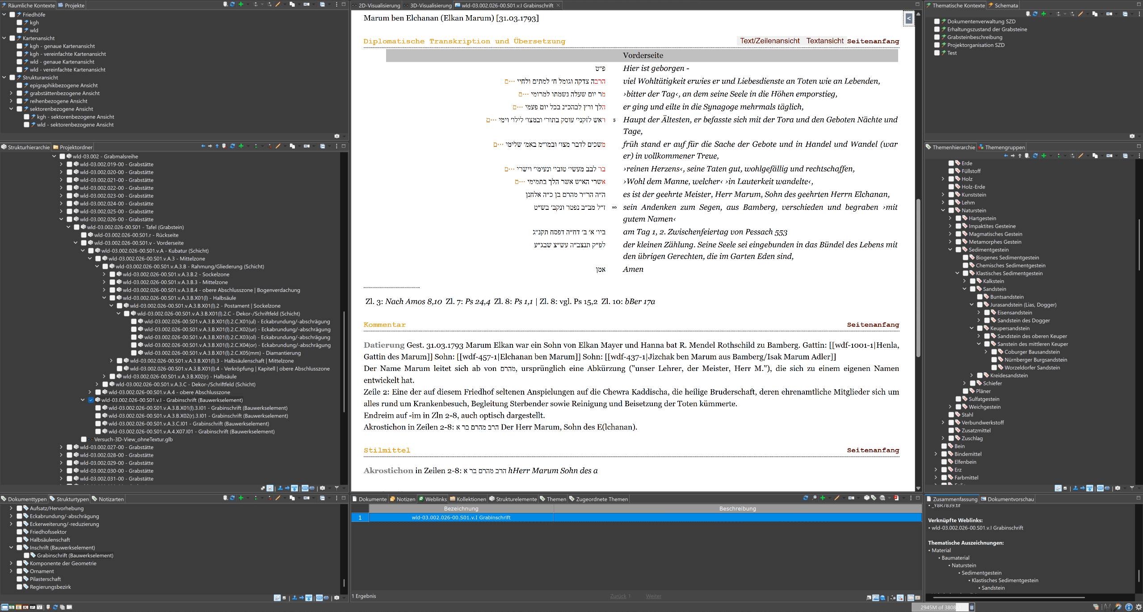Expand the Ornament document type
Screen dimensions: 1143x612
[11, 571]
